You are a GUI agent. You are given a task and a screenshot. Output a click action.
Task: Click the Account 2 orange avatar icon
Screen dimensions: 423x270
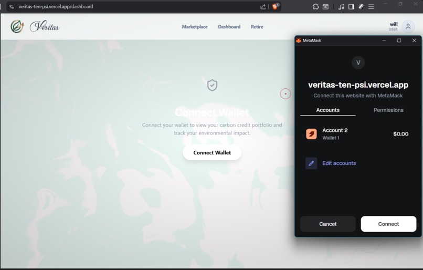pyautogui.click(x=311, y=134)
